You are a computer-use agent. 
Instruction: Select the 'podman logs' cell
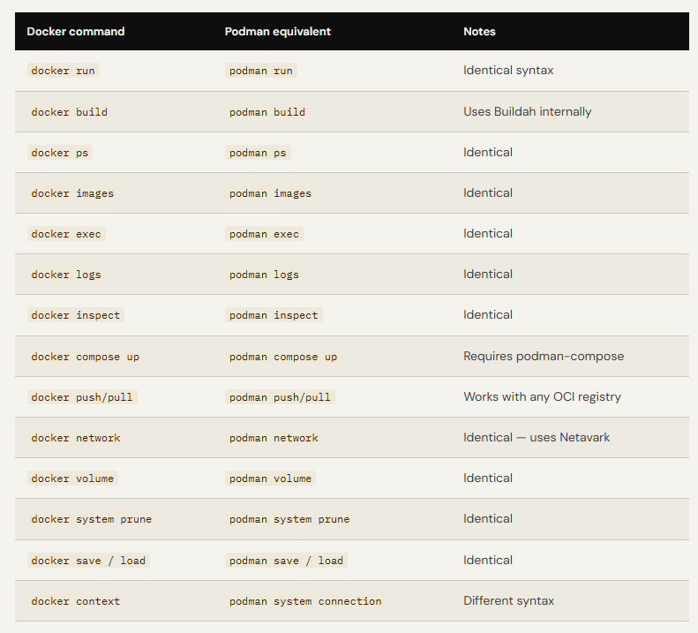pos(264,274)
